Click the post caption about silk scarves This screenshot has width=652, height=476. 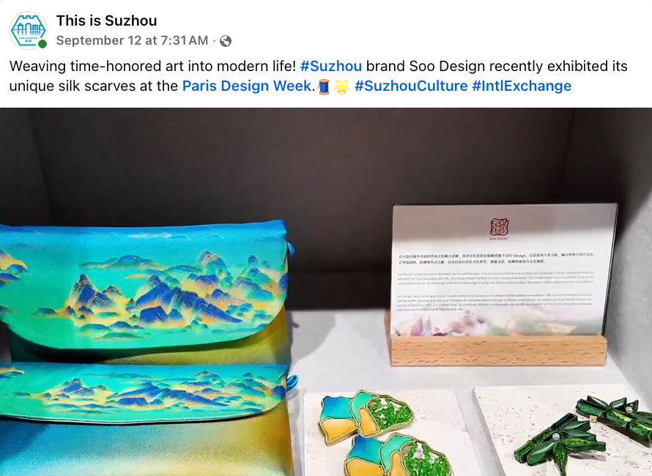pos(319,76)
